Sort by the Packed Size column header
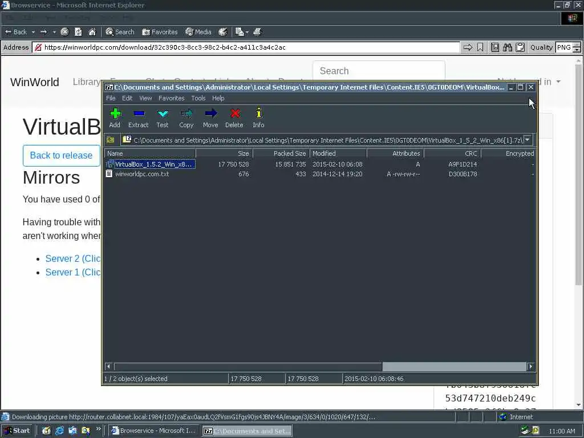584x438 pixels. point(281,153)
